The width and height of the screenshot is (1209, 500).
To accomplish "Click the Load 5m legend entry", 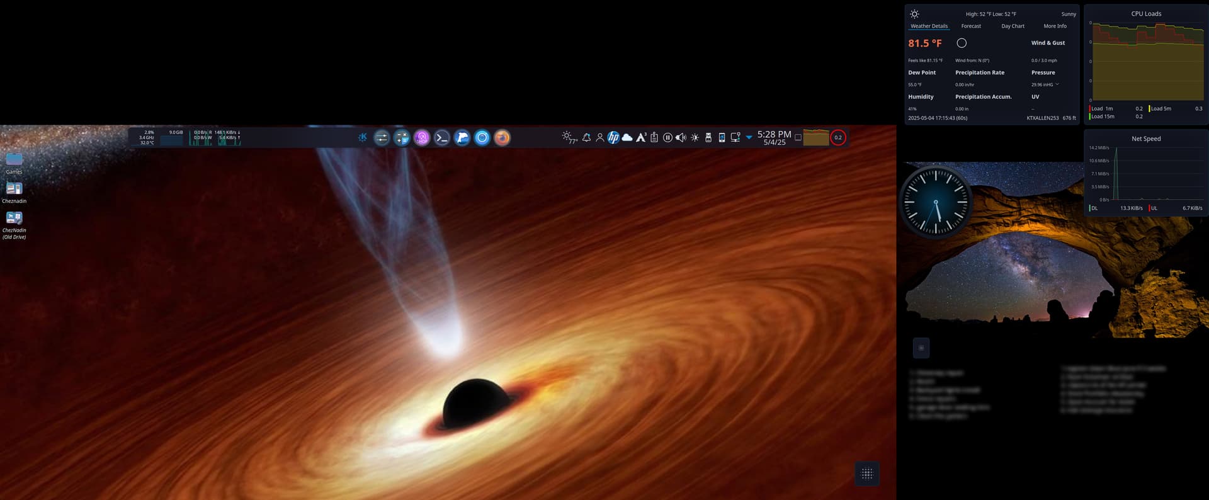I will [x=1176, y=108].
